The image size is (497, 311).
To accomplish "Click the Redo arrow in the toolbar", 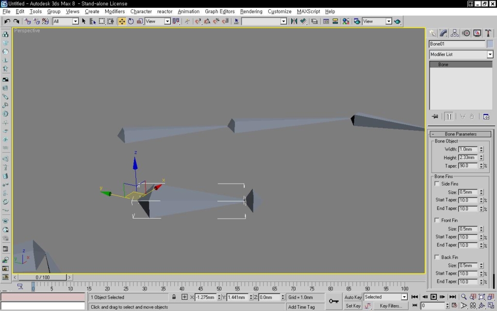I will [x=16, y=21].
